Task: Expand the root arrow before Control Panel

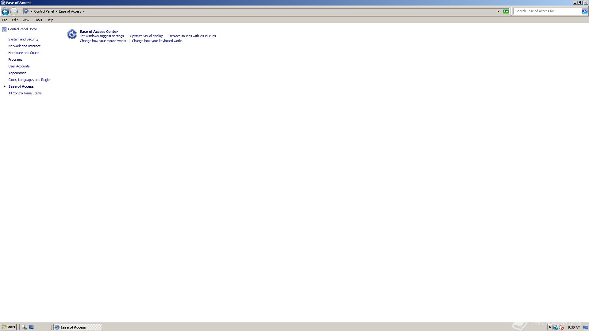Action: [x=32, y=11]
